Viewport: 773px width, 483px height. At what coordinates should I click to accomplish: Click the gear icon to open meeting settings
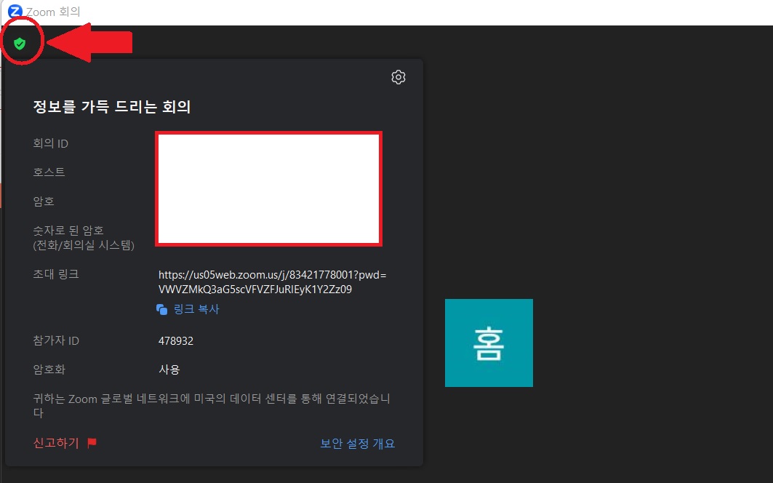pyautogui.click(x=398, y=76)
